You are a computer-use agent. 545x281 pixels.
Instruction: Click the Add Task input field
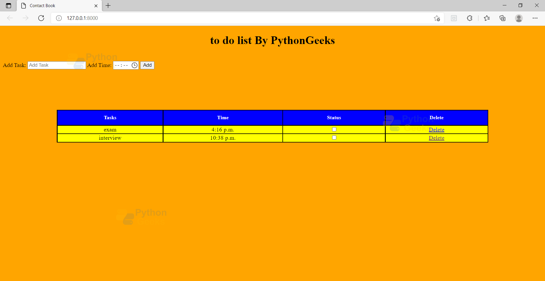56,65
